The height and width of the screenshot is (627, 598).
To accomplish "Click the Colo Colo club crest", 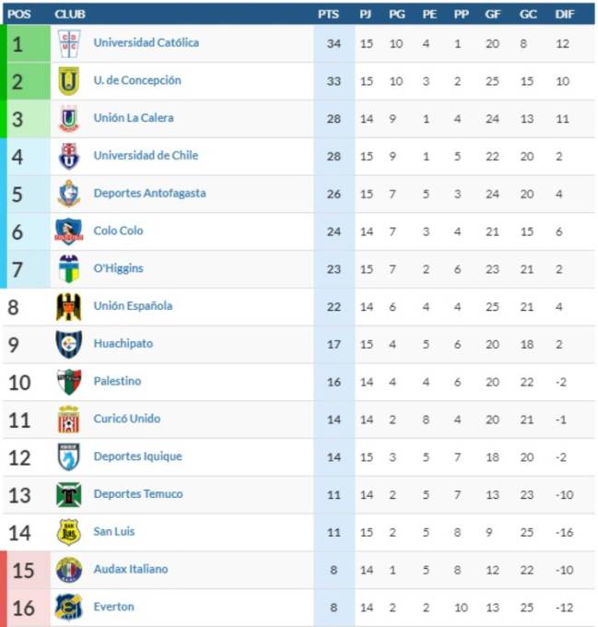I will click(x=69, y=231).
